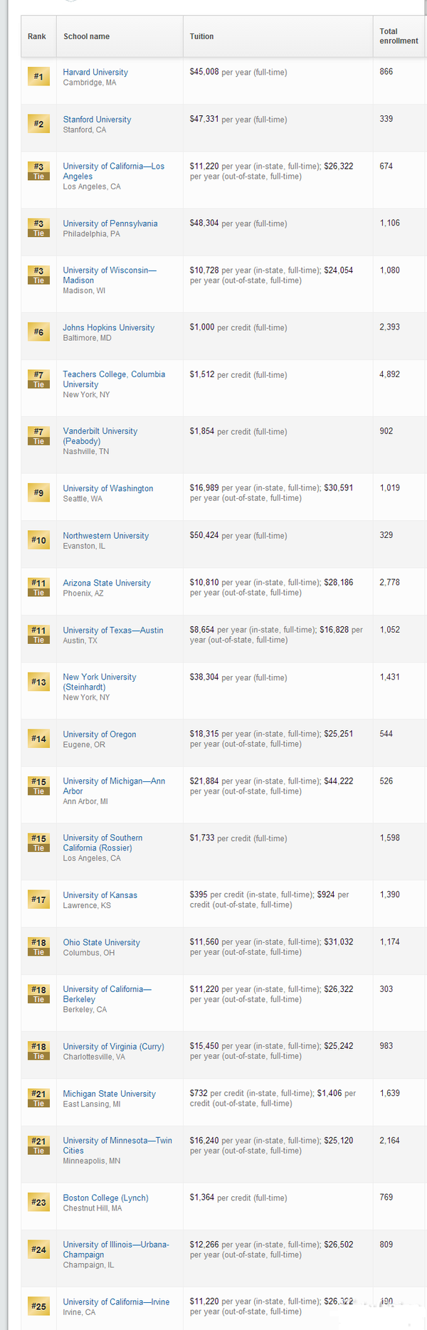The image size is (427, 1330).
Task: Select the #14 rank badge beside Oregon
Action: point(38,739)
